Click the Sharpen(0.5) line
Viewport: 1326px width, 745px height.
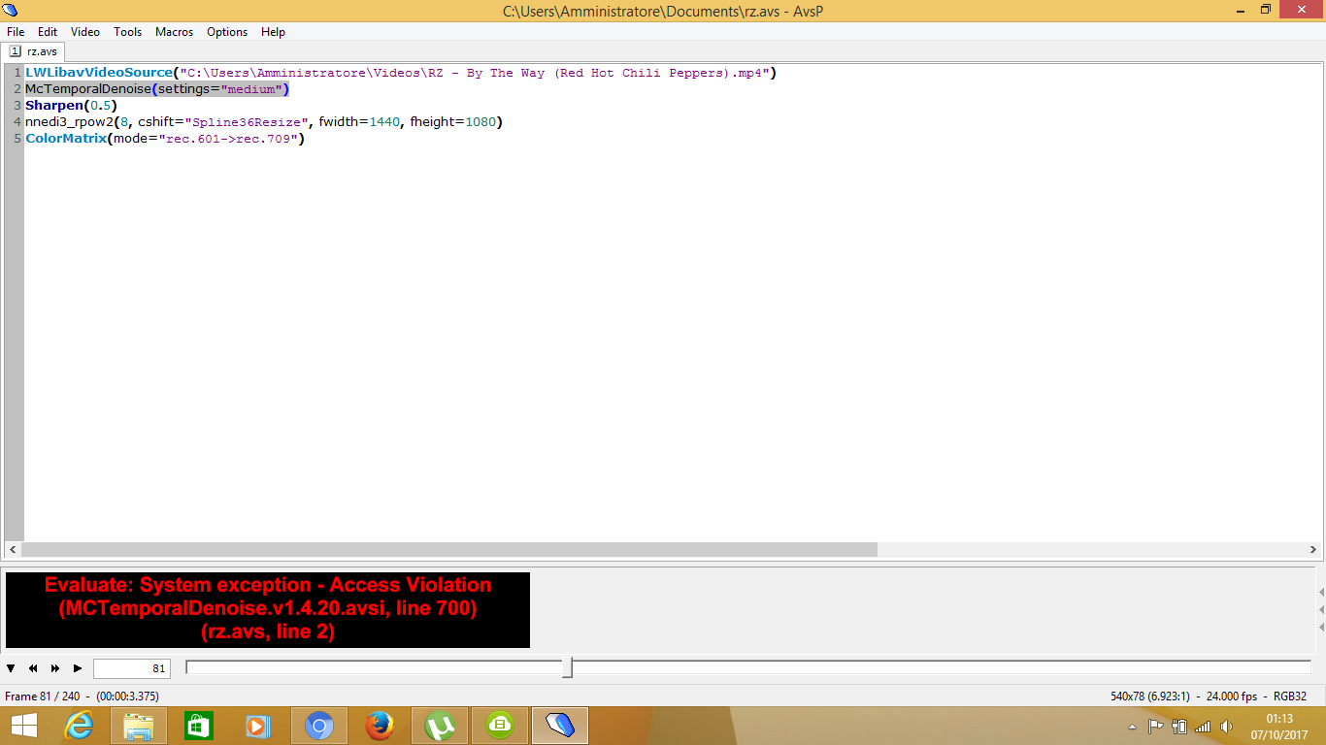click(71, 106)
